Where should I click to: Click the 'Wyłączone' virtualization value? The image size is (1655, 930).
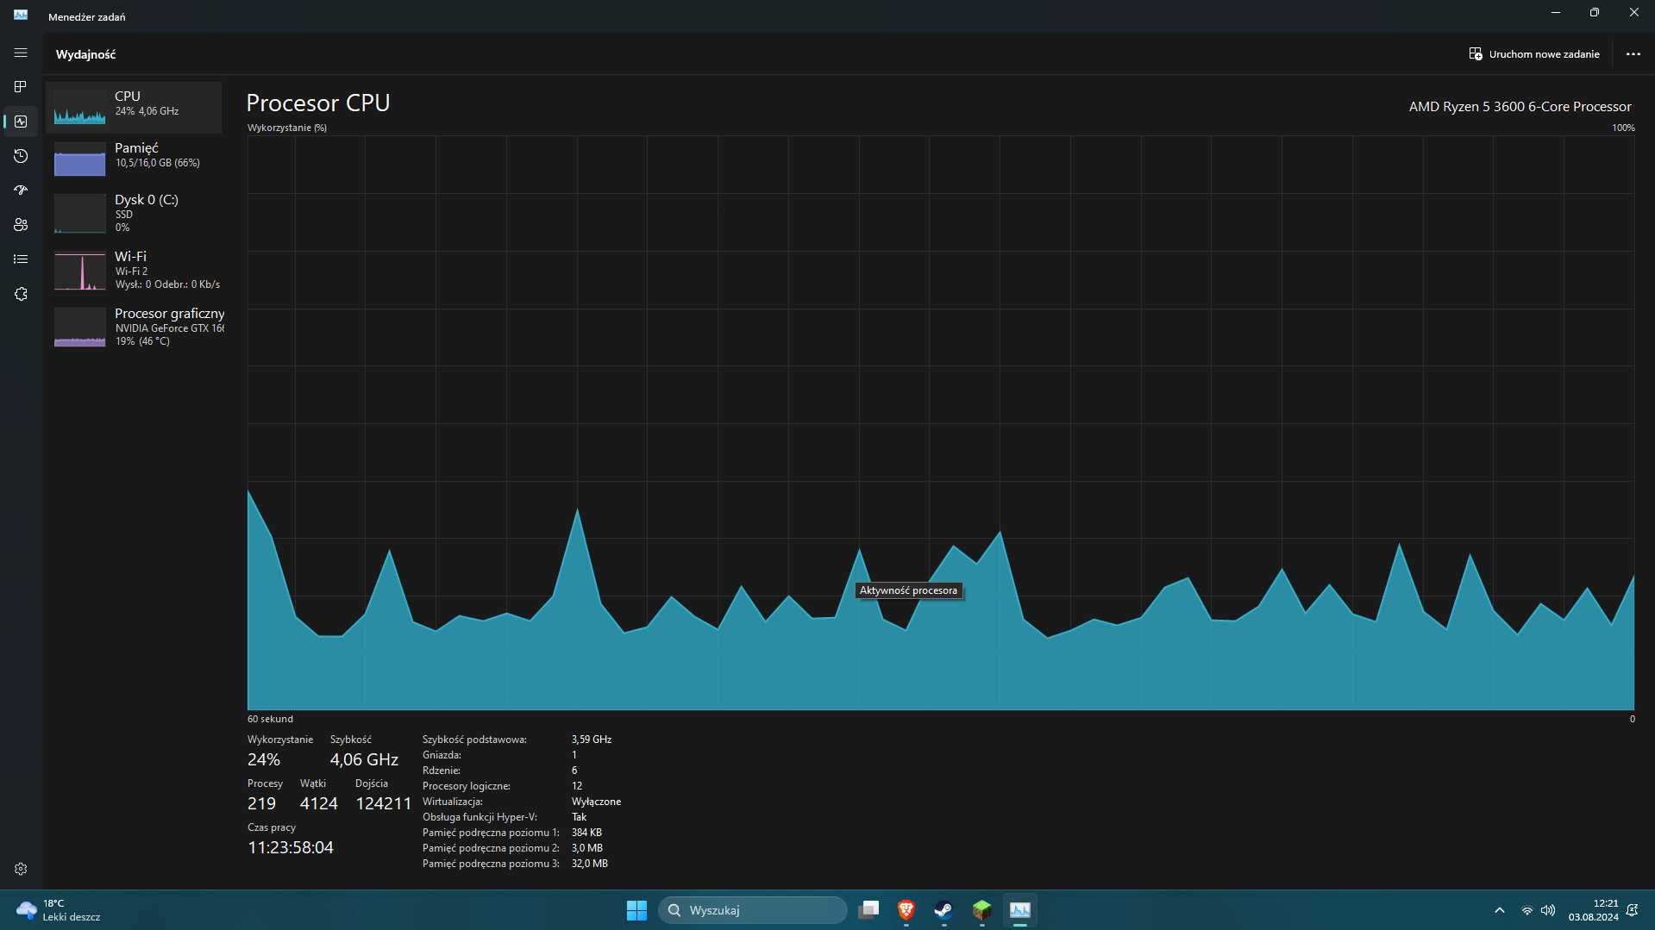(x=596, y=802)
